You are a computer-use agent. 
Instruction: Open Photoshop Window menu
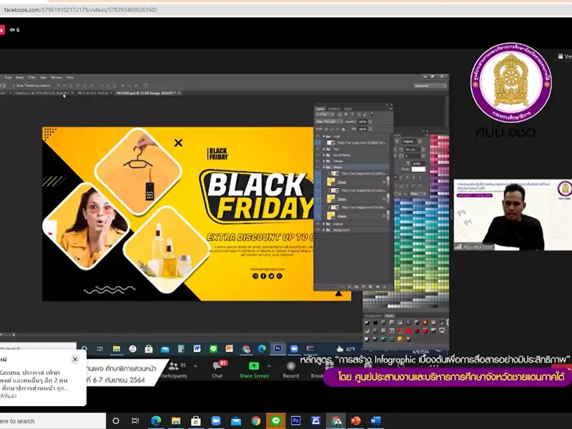click(56, 77)
